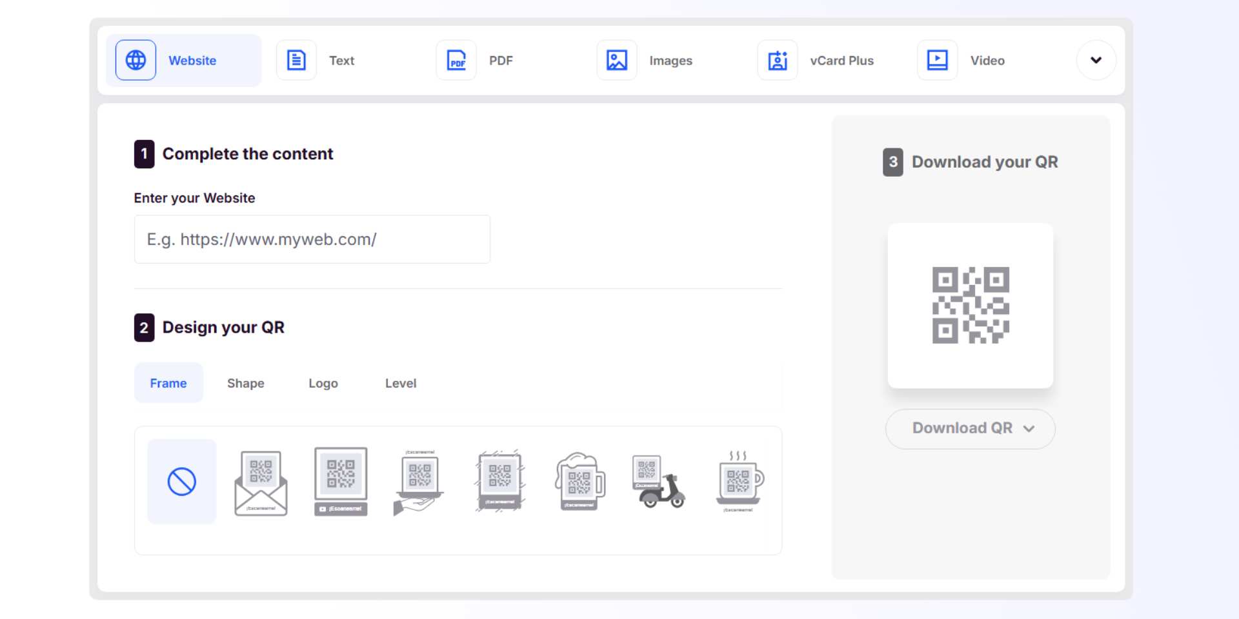Apply the coffee cup frame design
Image resolution: width=1239 pixels, height=619 pixels.
(x=738, y=481)
